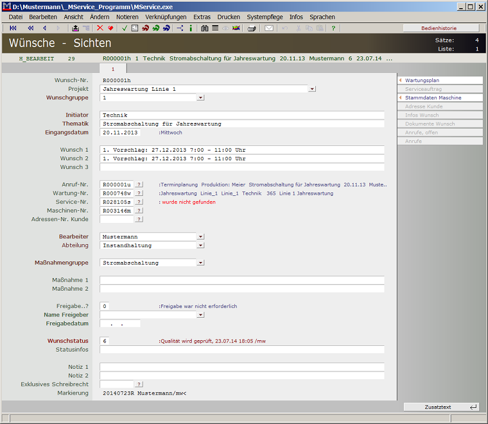Open the Maßnahmengruppe dropdown
488x424 pixels.
pyautogui.click(x=200, y=263)
